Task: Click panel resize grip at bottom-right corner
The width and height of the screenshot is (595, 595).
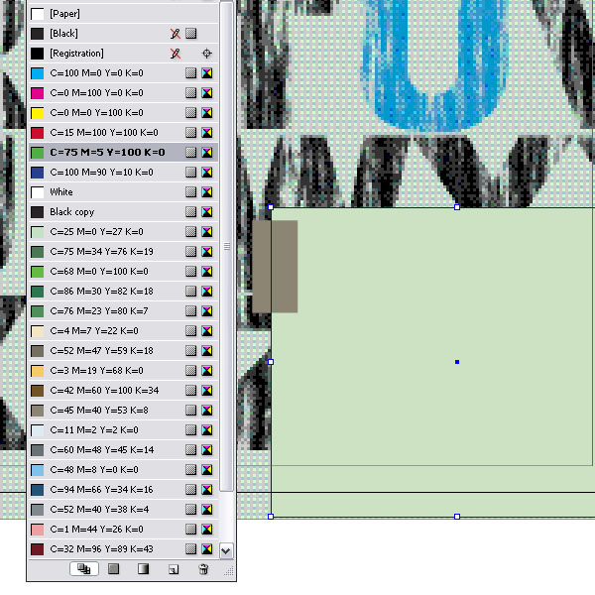Action: coord(229,571)
